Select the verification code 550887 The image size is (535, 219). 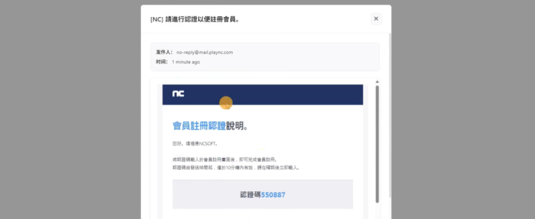point(273,194)
